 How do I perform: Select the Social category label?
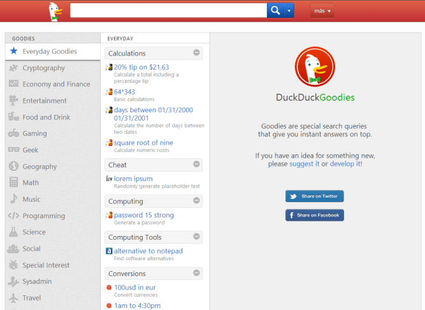pos(31,248)
